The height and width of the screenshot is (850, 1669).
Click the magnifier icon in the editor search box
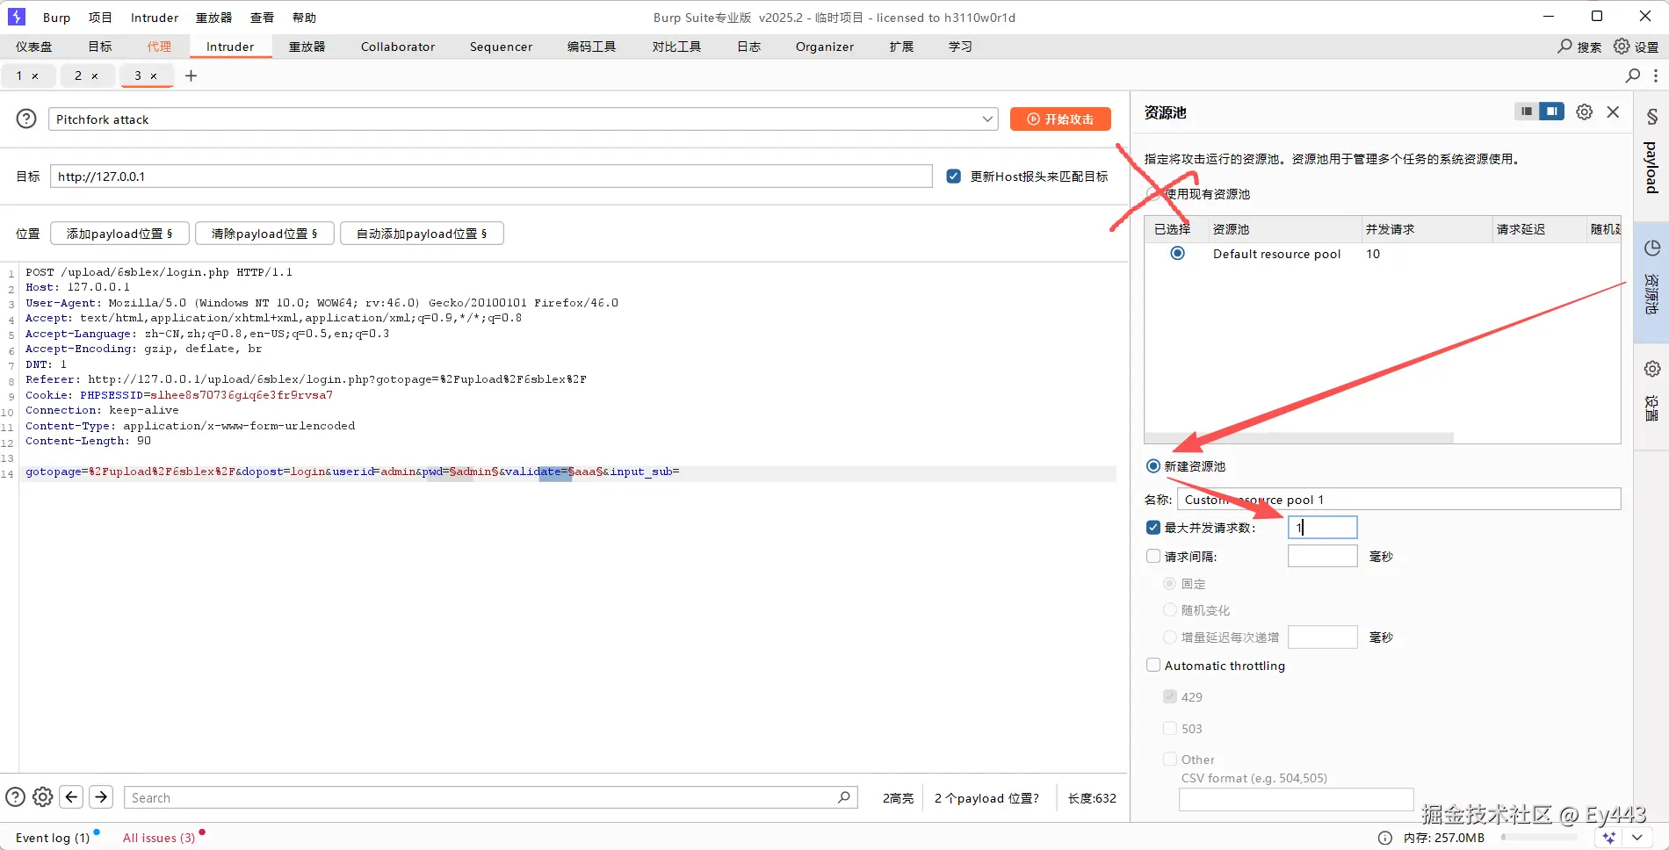pyautogui.click(x=843, y=797)
